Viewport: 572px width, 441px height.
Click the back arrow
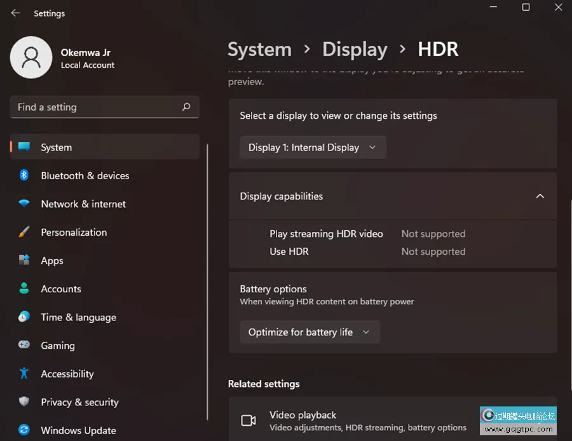click(14, 13)
